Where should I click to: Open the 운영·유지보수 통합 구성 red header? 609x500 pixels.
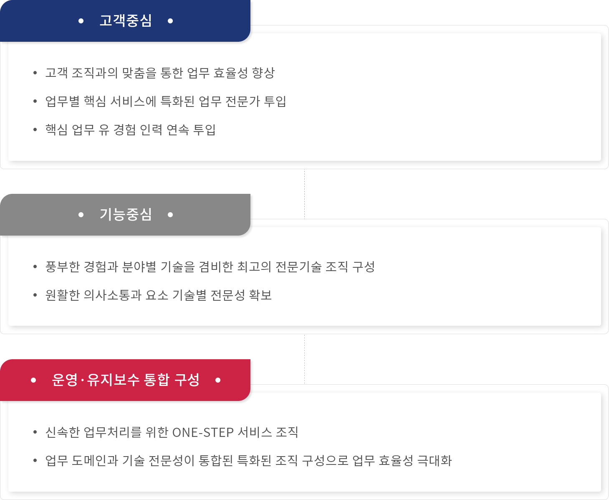click(x=125, y=380)
